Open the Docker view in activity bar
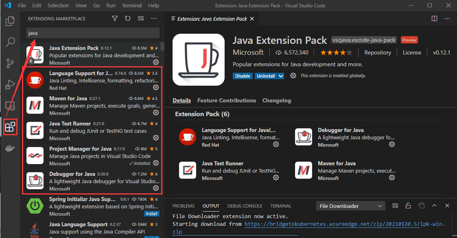 (10, 148)
